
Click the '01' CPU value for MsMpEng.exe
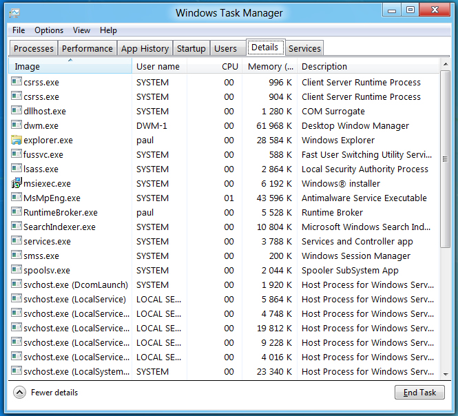(229, 198)
